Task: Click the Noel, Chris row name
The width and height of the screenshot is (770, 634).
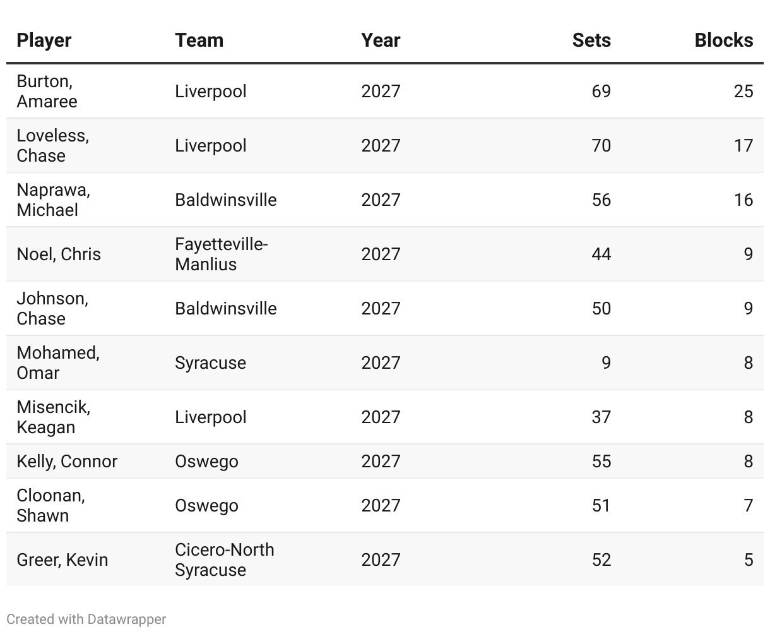Action: pyautogui.click(x=59, y=254)
